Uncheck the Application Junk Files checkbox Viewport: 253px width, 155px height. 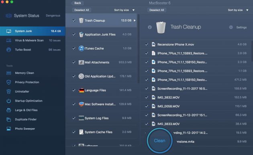pos(74,34)
